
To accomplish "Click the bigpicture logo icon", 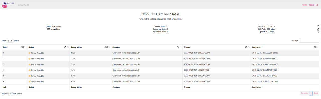I will coord(8,5).
